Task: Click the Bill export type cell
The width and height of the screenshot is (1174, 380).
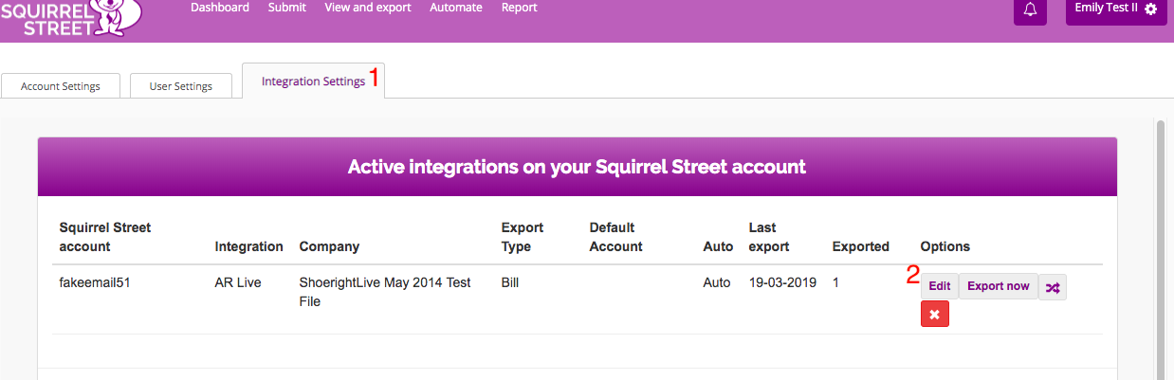Action: tap(510, 282)
